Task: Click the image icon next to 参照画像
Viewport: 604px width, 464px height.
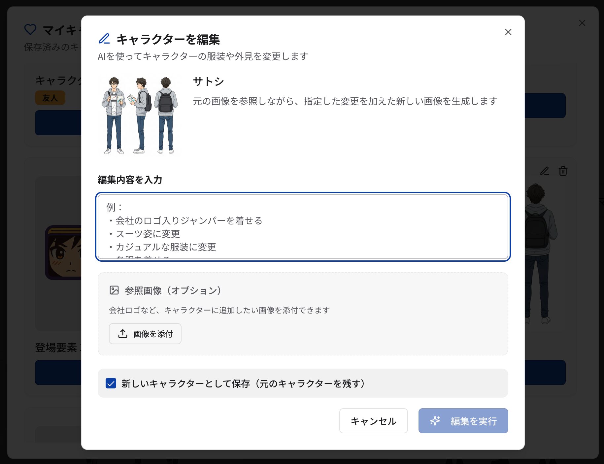Action: (114, 290)
